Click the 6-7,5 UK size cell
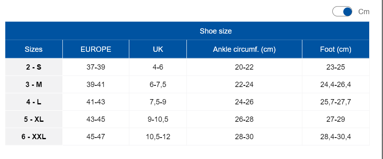Screen dimensions: 383x159 pos(158,85)
